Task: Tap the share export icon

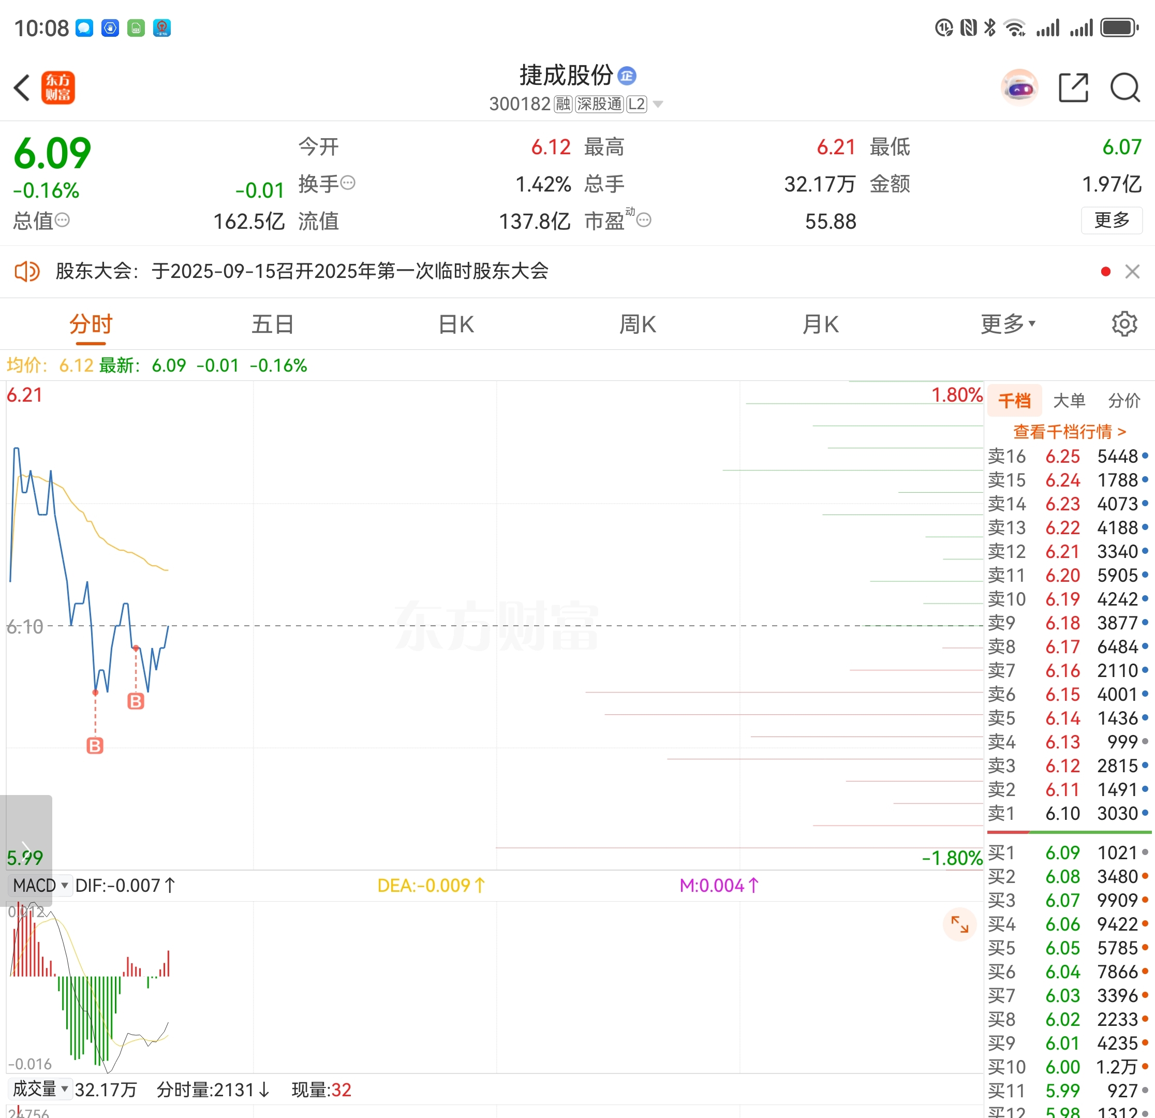Action: 1073,88
